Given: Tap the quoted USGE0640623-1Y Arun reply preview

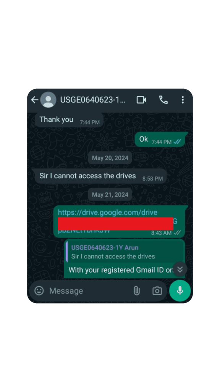Looking at the screenshot, I should point(124,252).
